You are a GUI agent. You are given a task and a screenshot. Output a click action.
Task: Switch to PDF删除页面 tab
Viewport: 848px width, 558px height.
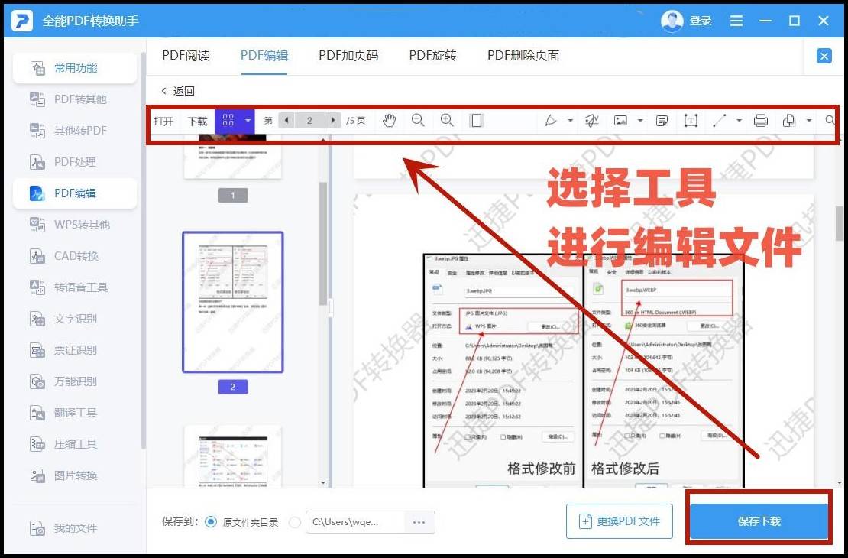523,55
